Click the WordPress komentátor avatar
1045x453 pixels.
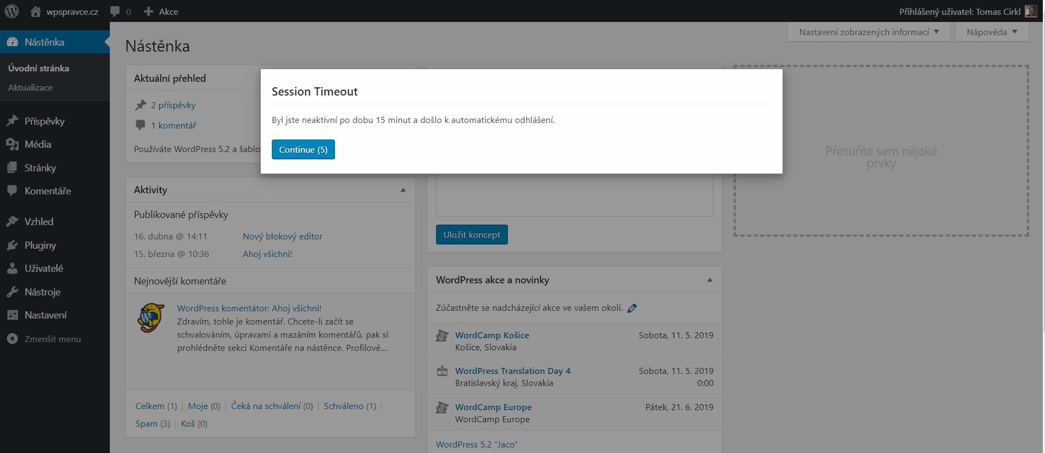click(151, 317)
